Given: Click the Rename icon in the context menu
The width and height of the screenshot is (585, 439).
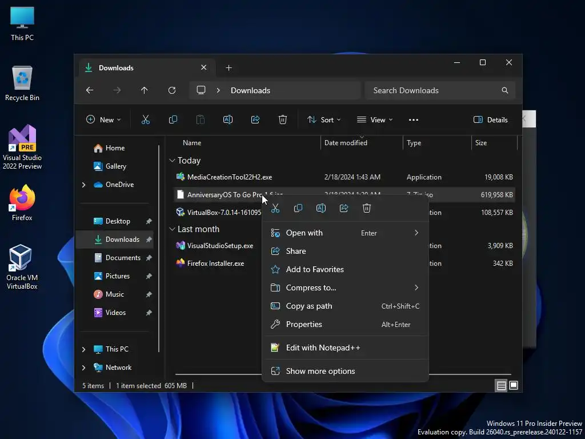Looking at the screenshot, I should click(x=321, y=208).
